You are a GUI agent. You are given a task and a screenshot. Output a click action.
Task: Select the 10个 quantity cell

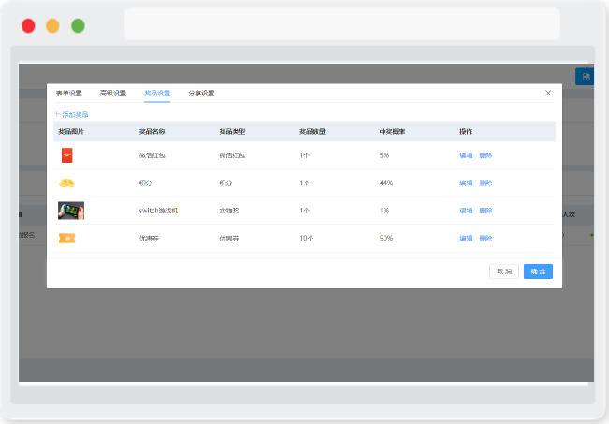[x=307, y=239]
